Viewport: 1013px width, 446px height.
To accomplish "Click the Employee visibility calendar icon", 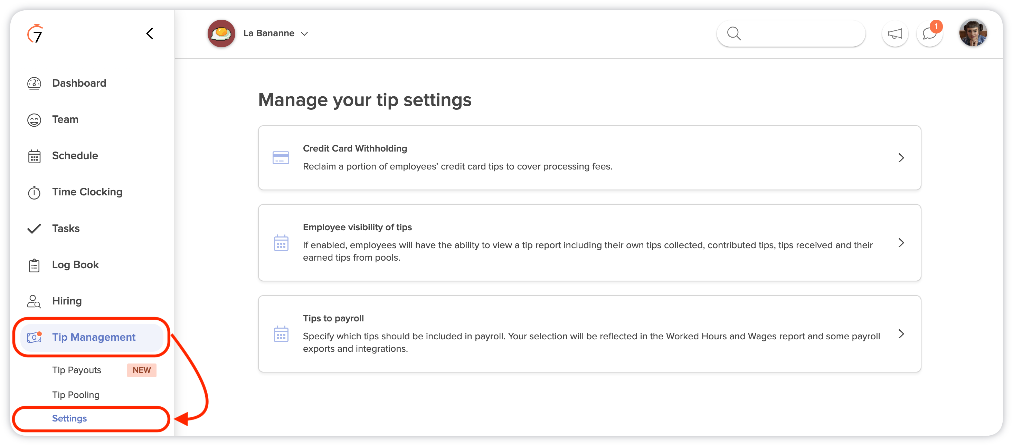I will pos(281,243).
